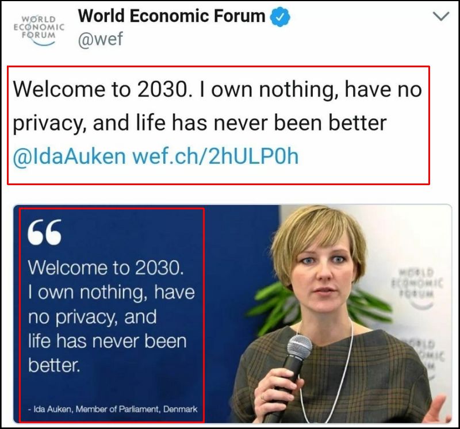
Task: Click the large white quotation mark icon
Action: (44, 233)
